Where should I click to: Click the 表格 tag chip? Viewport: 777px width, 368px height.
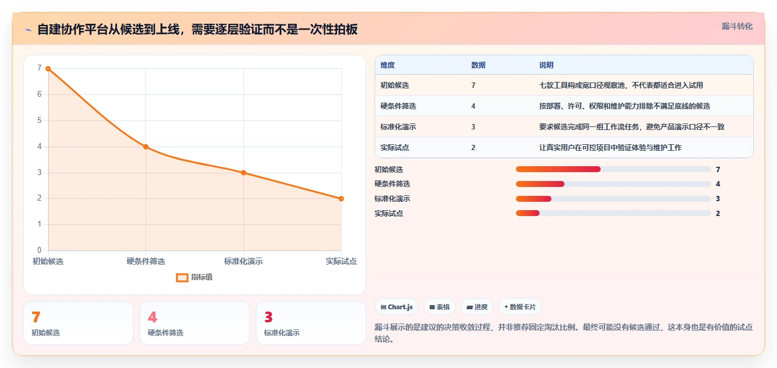439,307
